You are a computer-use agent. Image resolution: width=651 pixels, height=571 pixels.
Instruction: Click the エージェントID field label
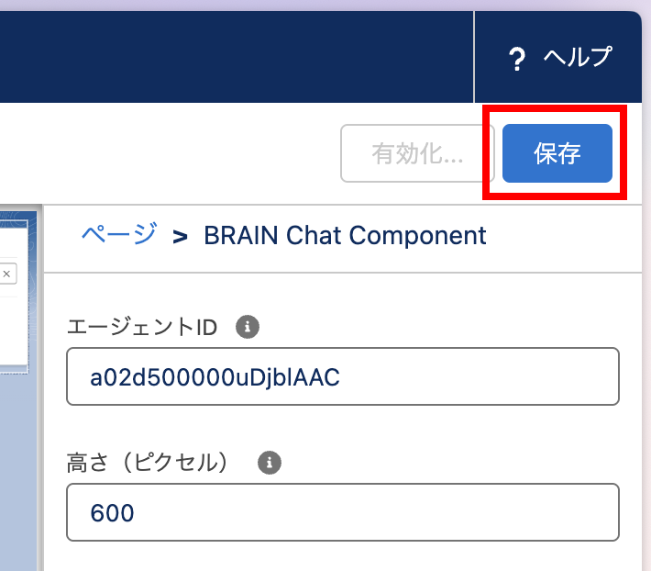(142, 328)
